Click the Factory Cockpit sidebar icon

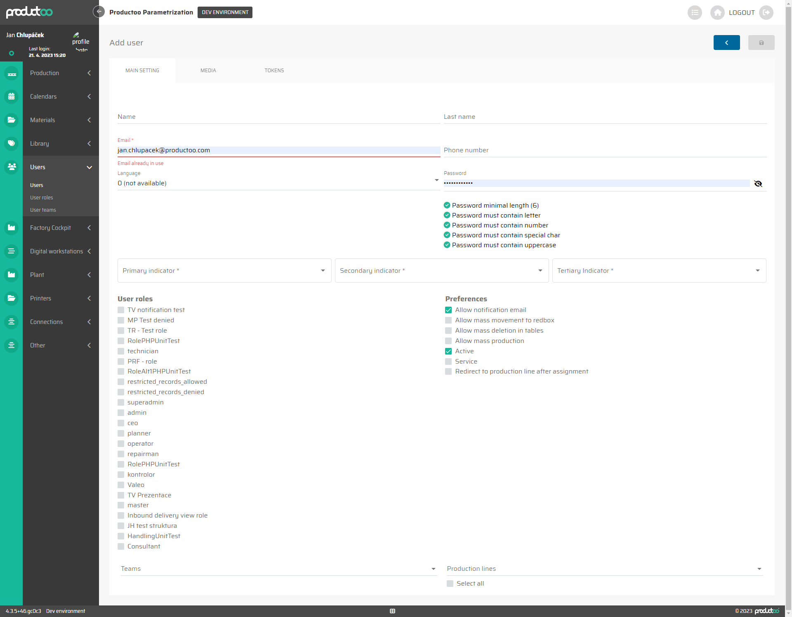[x=11, y=228]
